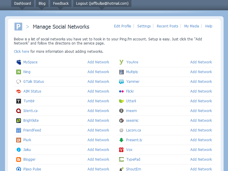Open the Utterli name link
Screen dimensions: 228x171
pyautogui.click(x=131, y=101)
